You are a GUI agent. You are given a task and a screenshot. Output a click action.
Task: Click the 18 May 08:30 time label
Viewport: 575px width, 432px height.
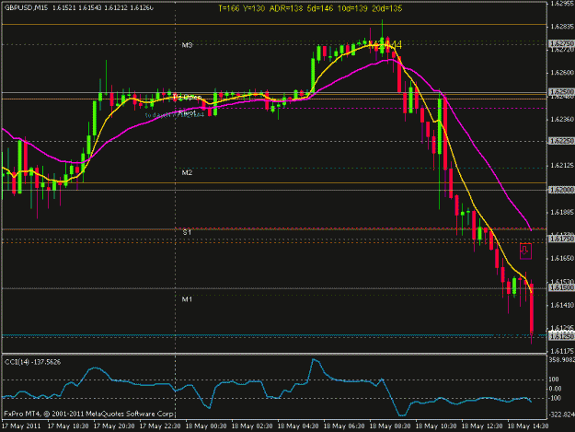click(390, 426)
